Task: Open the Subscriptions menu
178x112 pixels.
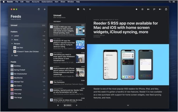Action: 47,2
